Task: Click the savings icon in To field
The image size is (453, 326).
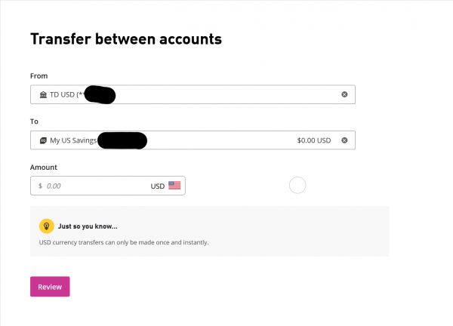Action: point(42,140)
